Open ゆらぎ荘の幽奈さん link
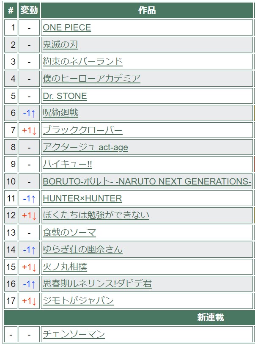This screenshot has width=255, height=344. 82,250
